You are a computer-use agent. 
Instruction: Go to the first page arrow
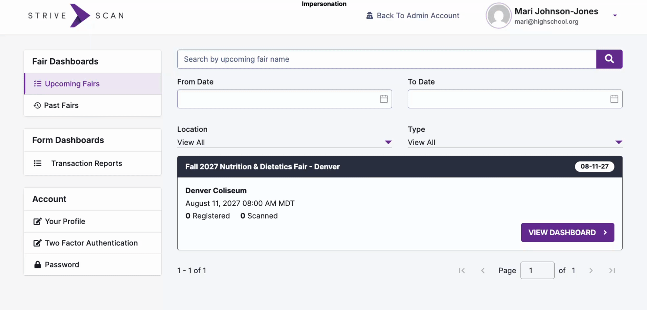click(x=462, y=270)
